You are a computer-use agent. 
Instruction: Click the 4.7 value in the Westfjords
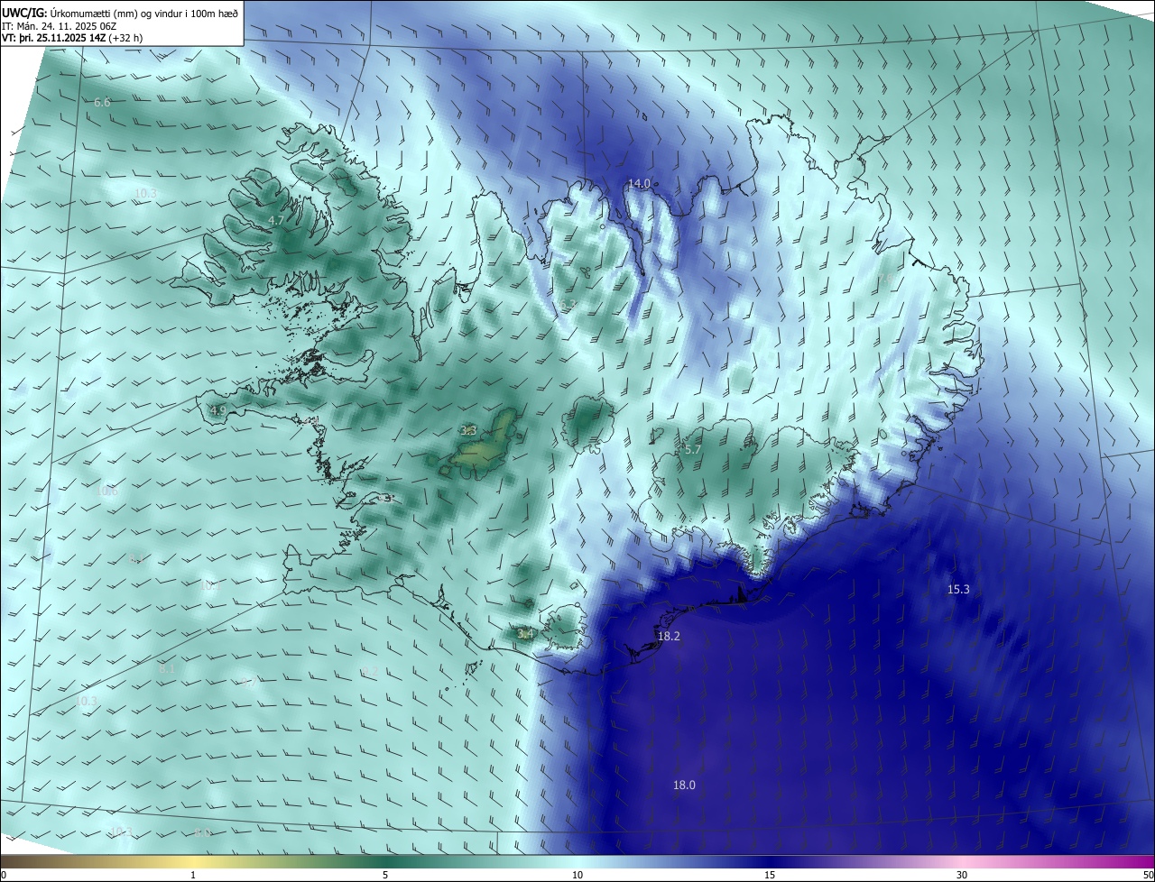tap(276, 220)
